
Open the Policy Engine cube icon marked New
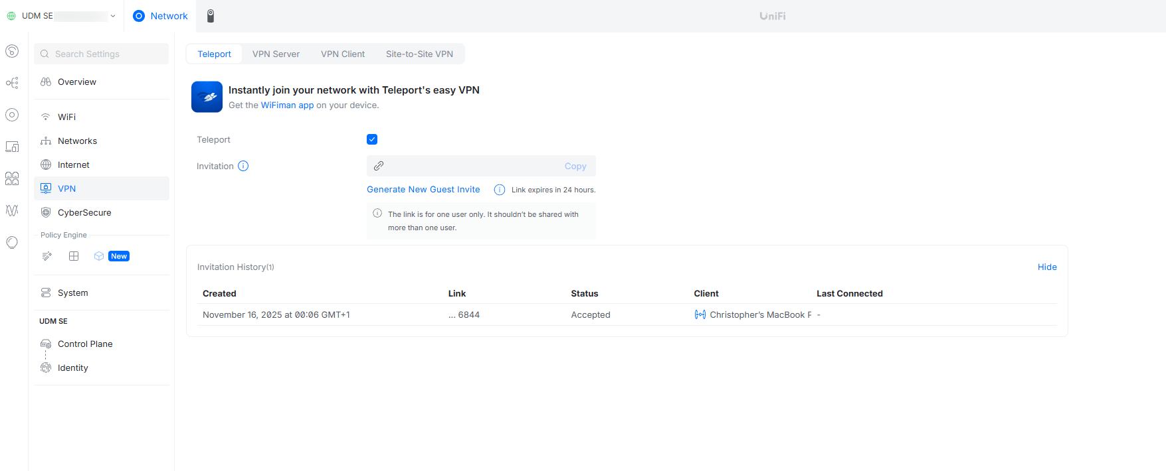point(99,256)
